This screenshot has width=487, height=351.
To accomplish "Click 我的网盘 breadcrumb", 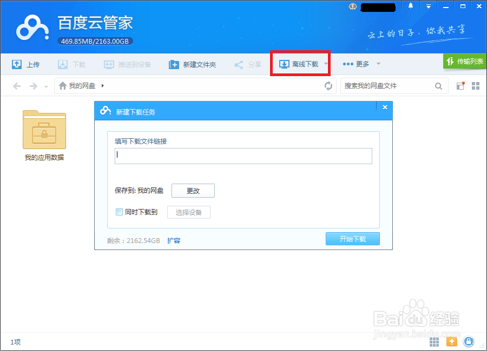I will tap(82, 85).
